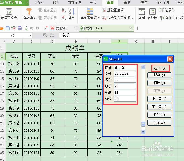The height and width of the screenshot is (161, 184).
Task: Open the PivotTable (数据透视表) tool
Action: 9,14
